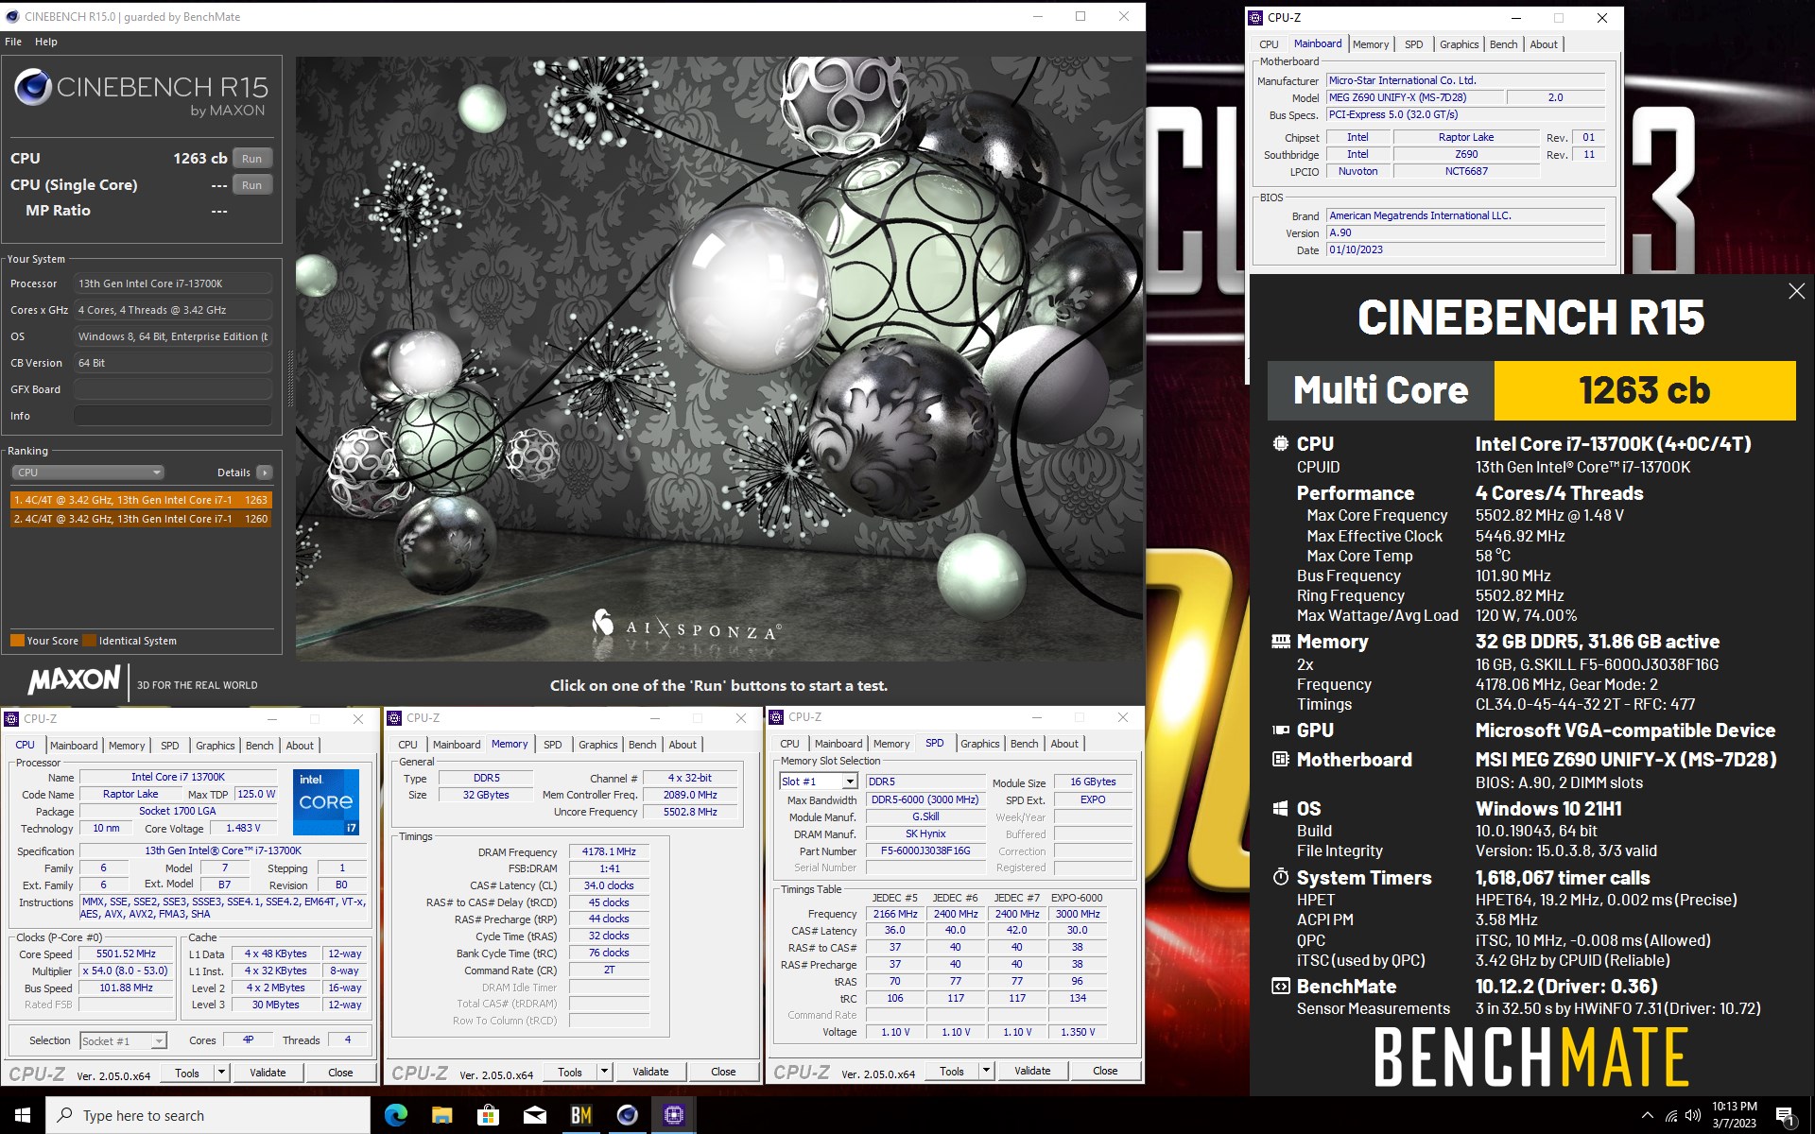The image size is (1815, 1134).
Task: Open the notification center icon
Action: [1786, 1115]
